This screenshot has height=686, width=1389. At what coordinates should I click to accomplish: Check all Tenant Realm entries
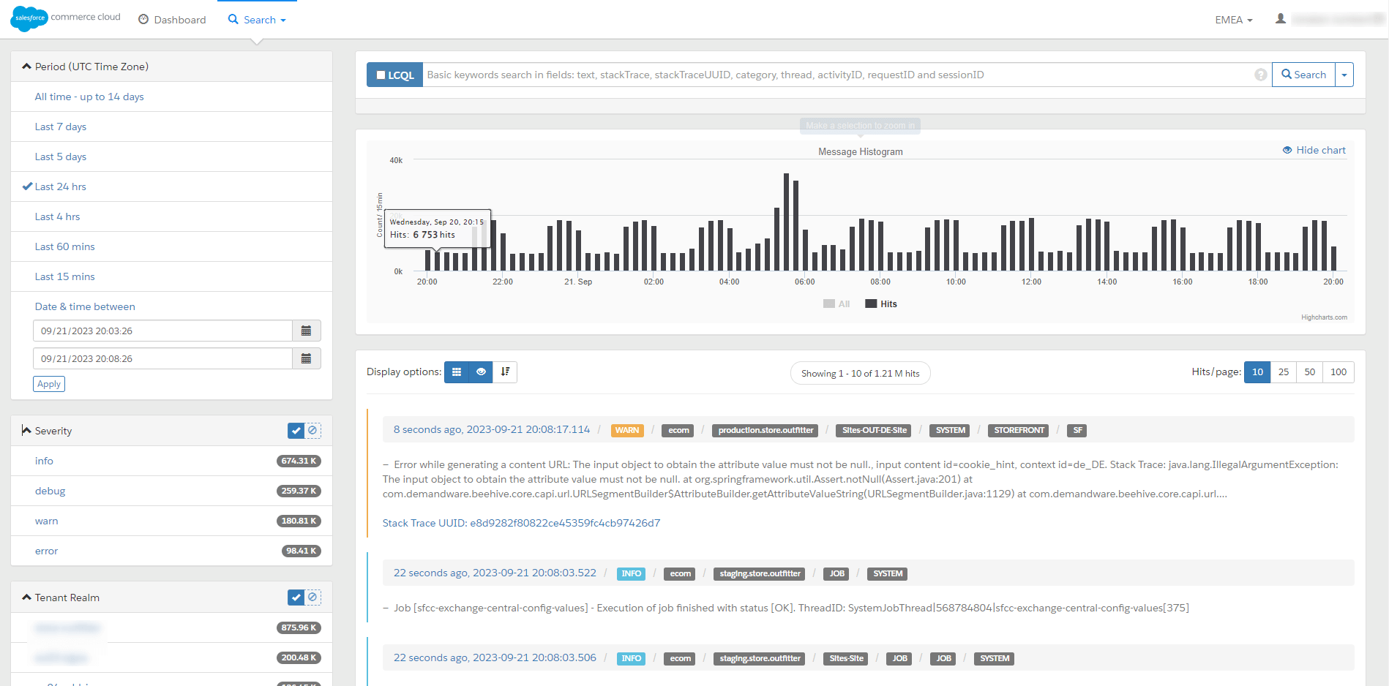(x=295, y=597)
